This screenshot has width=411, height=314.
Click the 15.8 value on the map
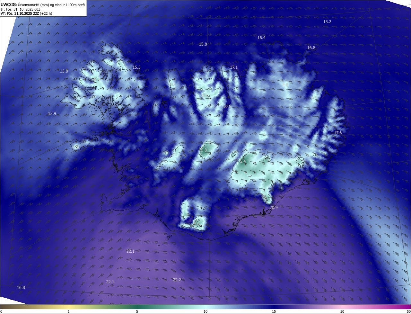point(203,44)
